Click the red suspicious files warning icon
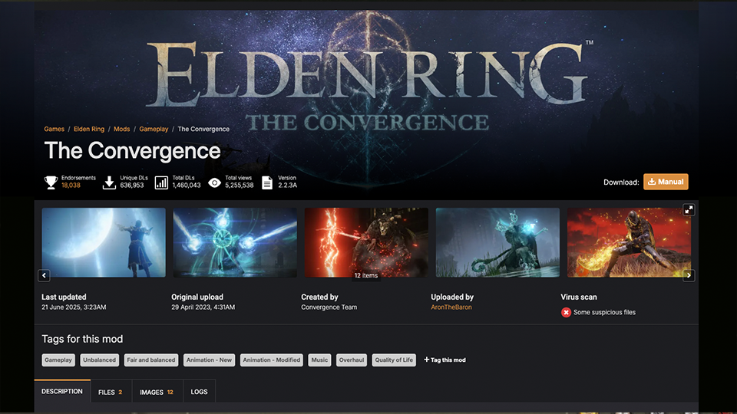 [566, 312]
